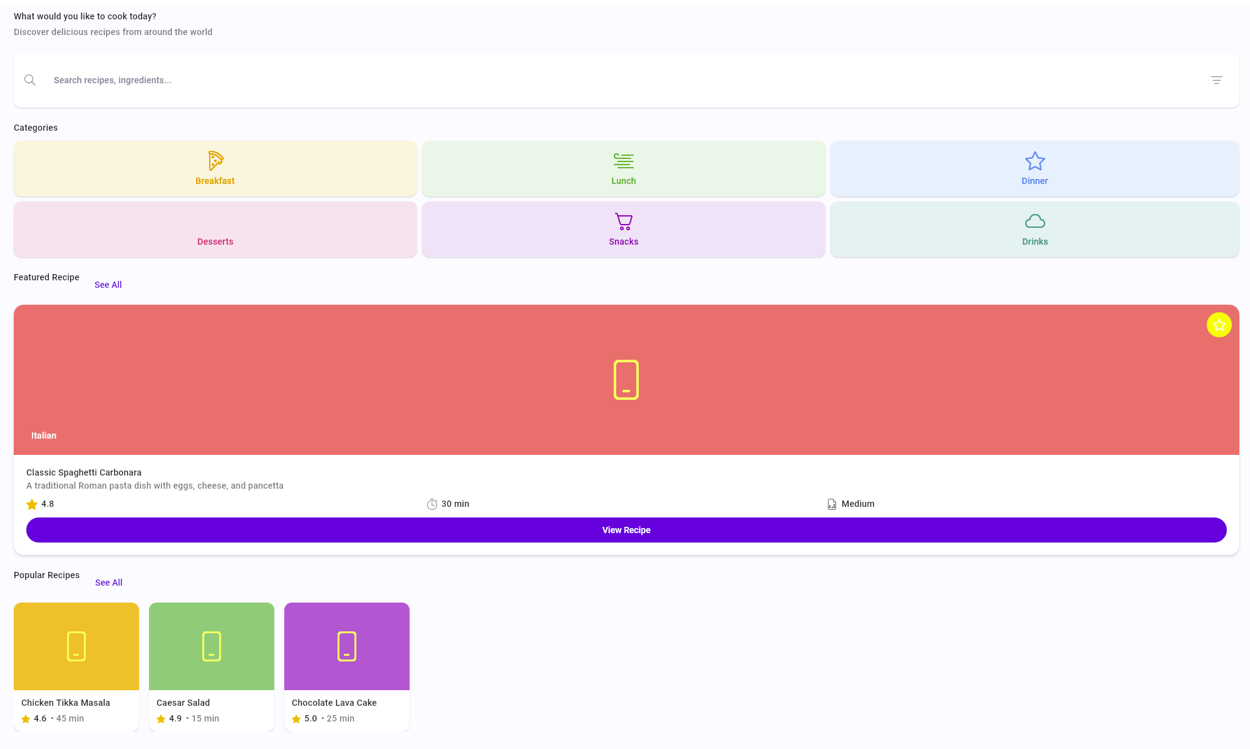The height and width of the screenshot is (749, 1250).
Task: Click the Snacks cart icon
Action: point(623,222)
